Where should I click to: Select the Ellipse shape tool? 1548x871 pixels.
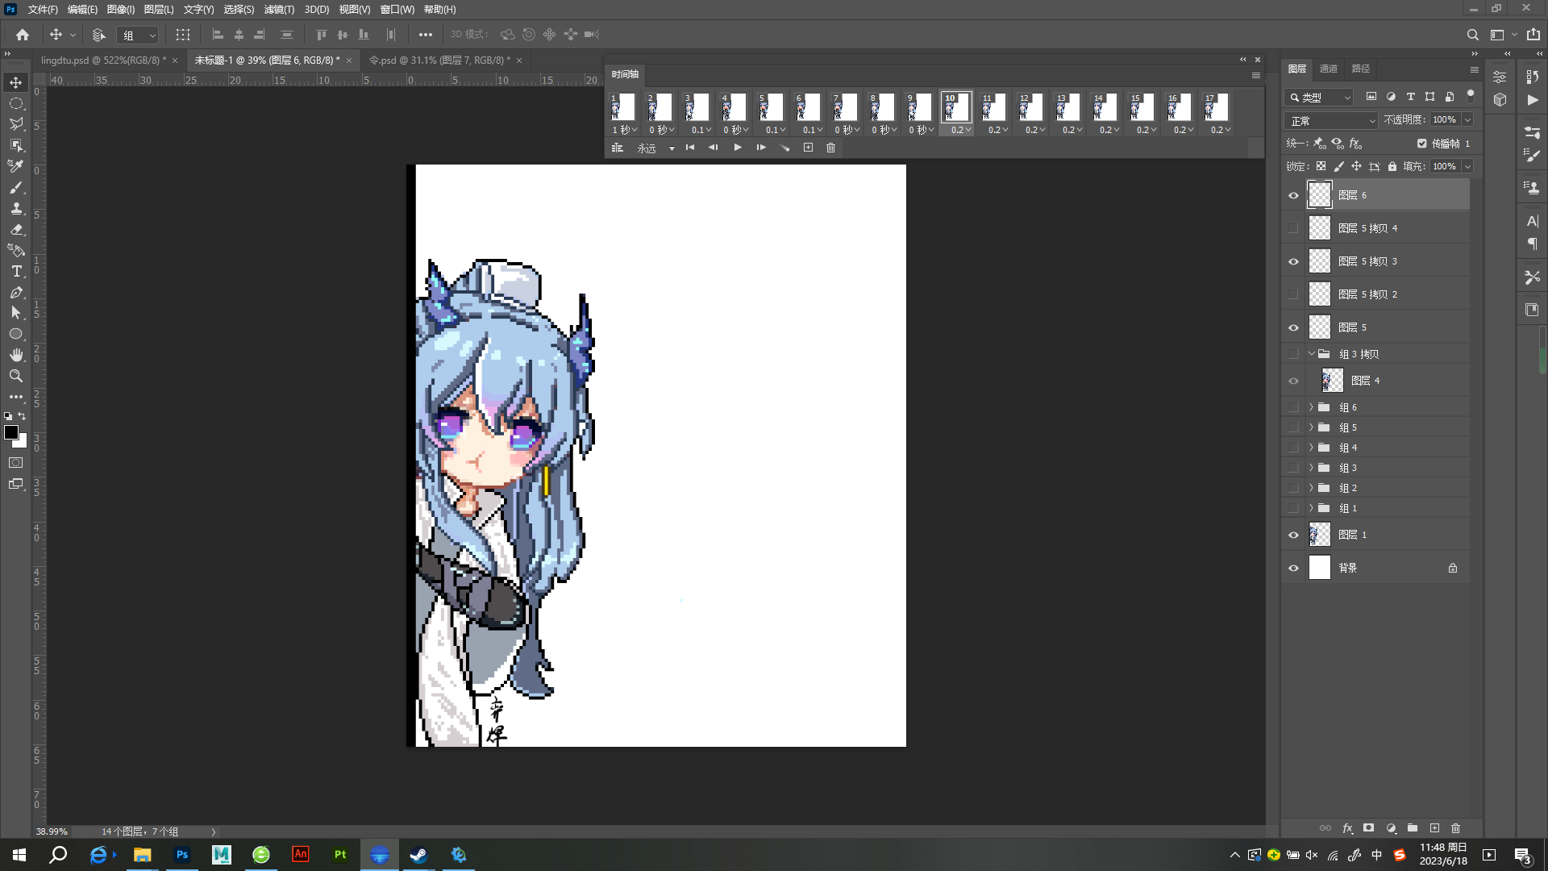pos(16,334)
